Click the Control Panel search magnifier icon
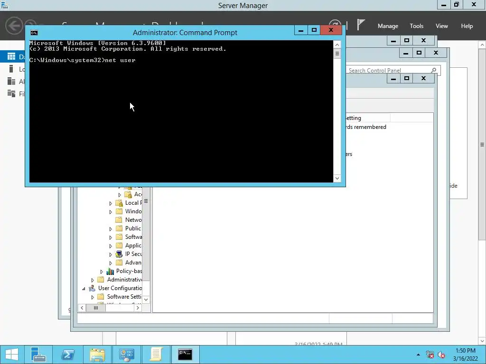This screenshot has width=486, height=364. click(434, 70)
